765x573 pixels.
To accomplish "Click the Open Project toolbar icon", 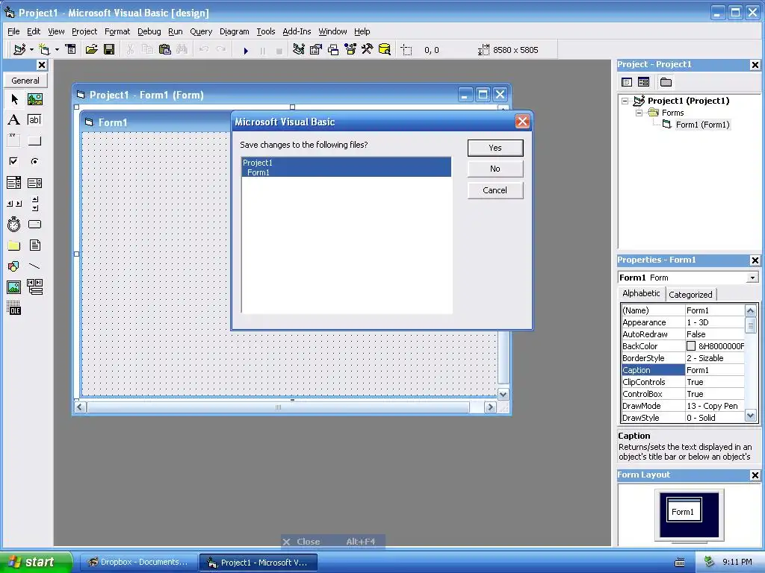I will click(91, 50).
